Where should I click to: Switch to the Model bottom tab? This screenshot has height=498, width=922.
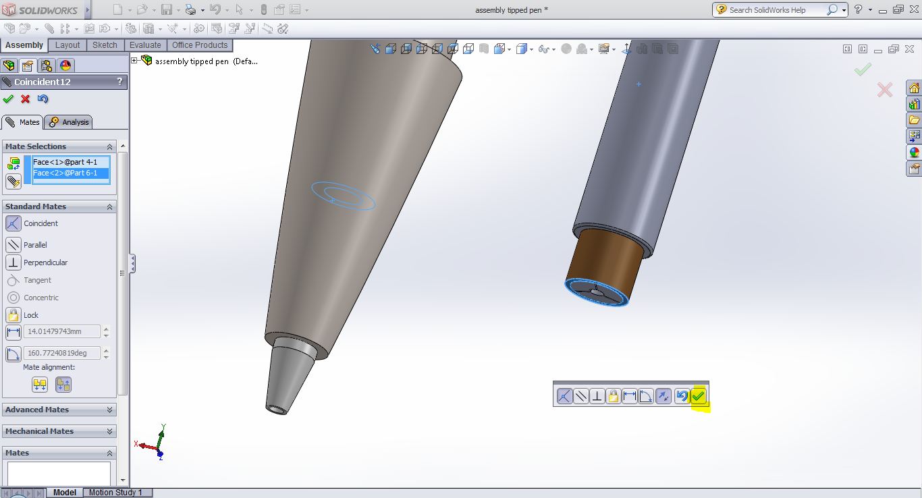pos(65,493)
